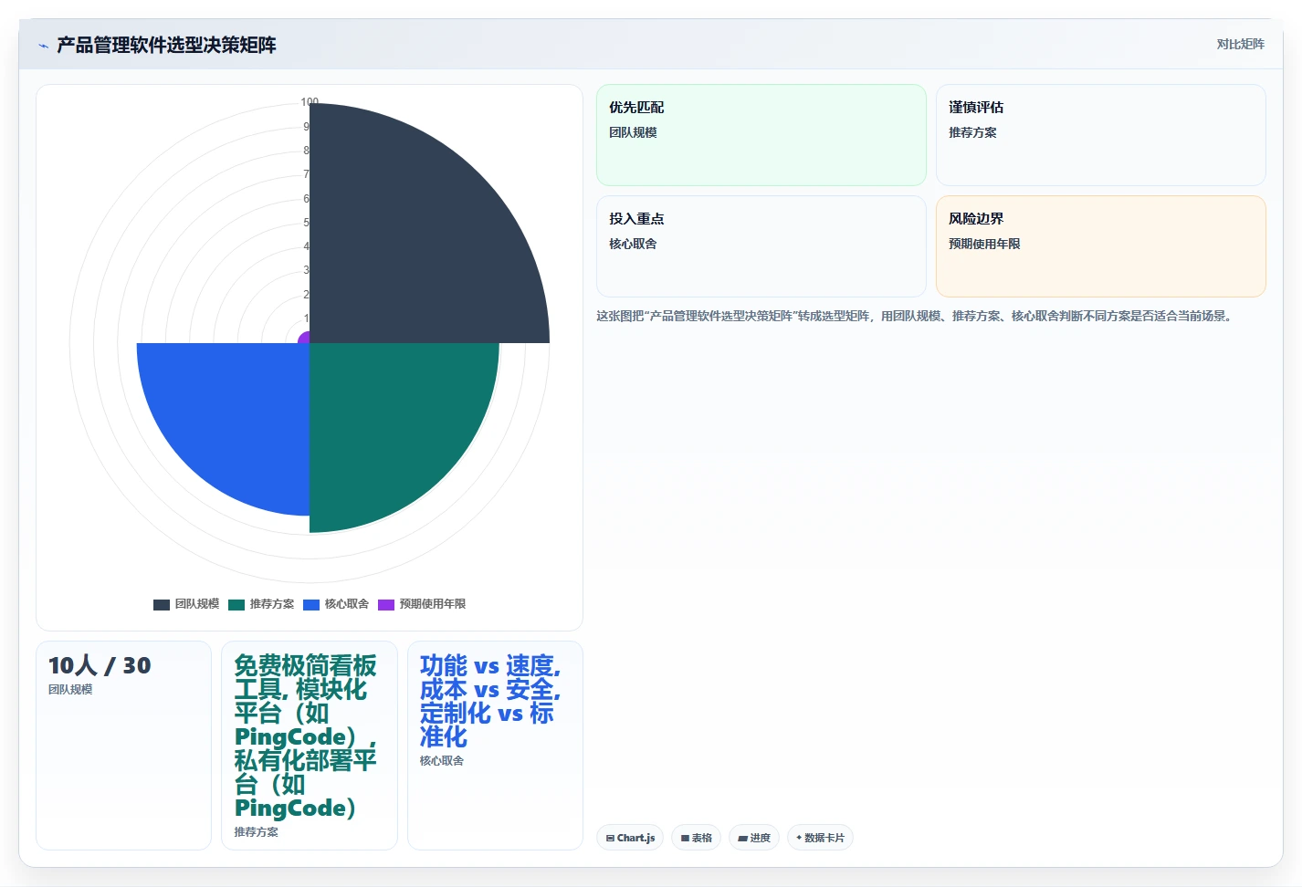Click the 推荐方案 legend label text
Viewport: 1302px width, 887px height.
coord(272,604)
